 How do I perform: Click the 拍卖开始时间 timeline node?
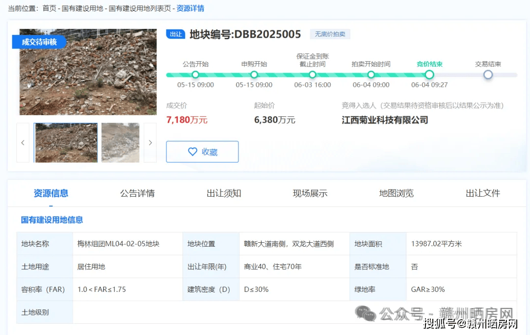click(x=371, y=75)
